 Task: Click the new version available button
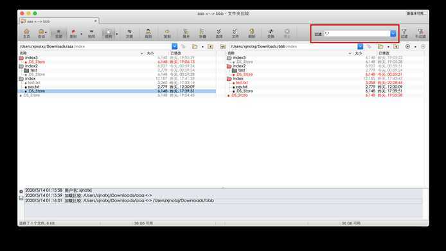pyautogui.click(x=416, y=13)
